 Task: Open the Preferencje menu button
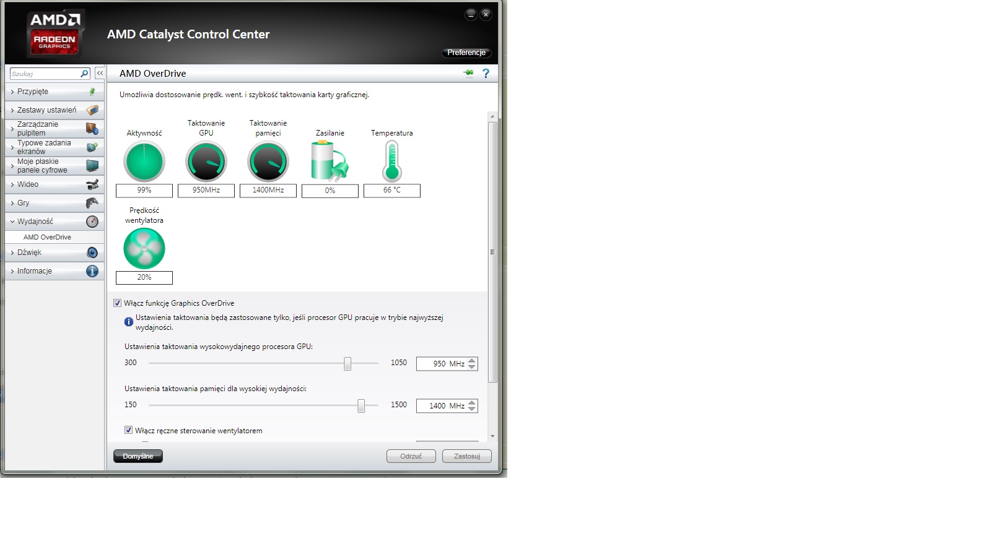click(x=466, y=53)
